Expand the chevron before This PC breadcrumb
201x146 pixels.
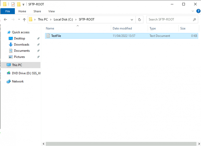tap(35, 19)
